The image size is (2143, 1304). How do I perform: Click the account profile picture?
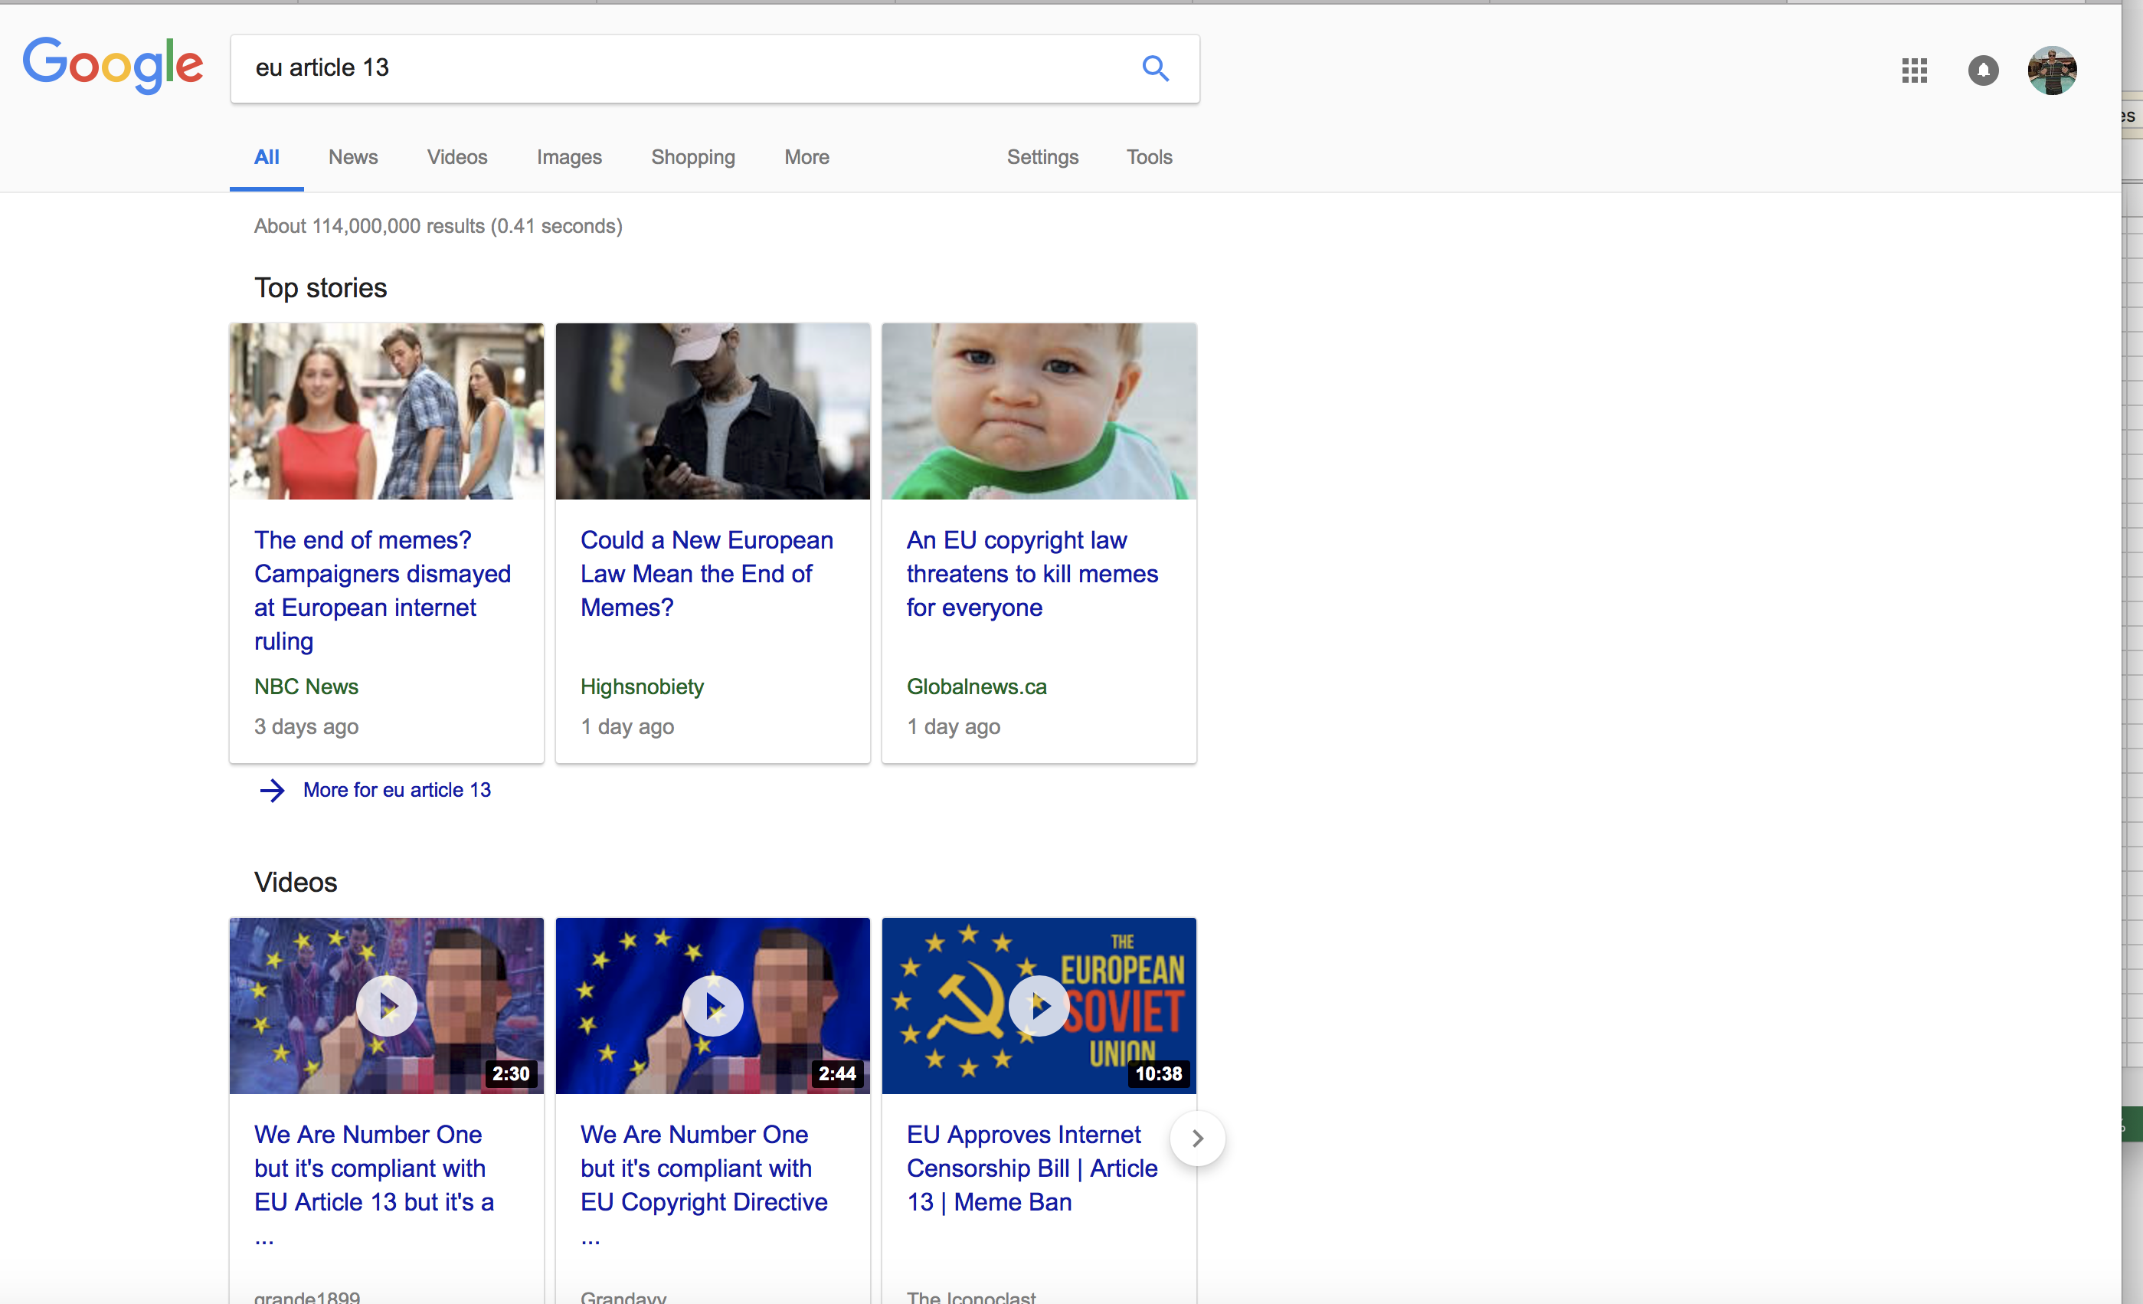point(2052,70)
